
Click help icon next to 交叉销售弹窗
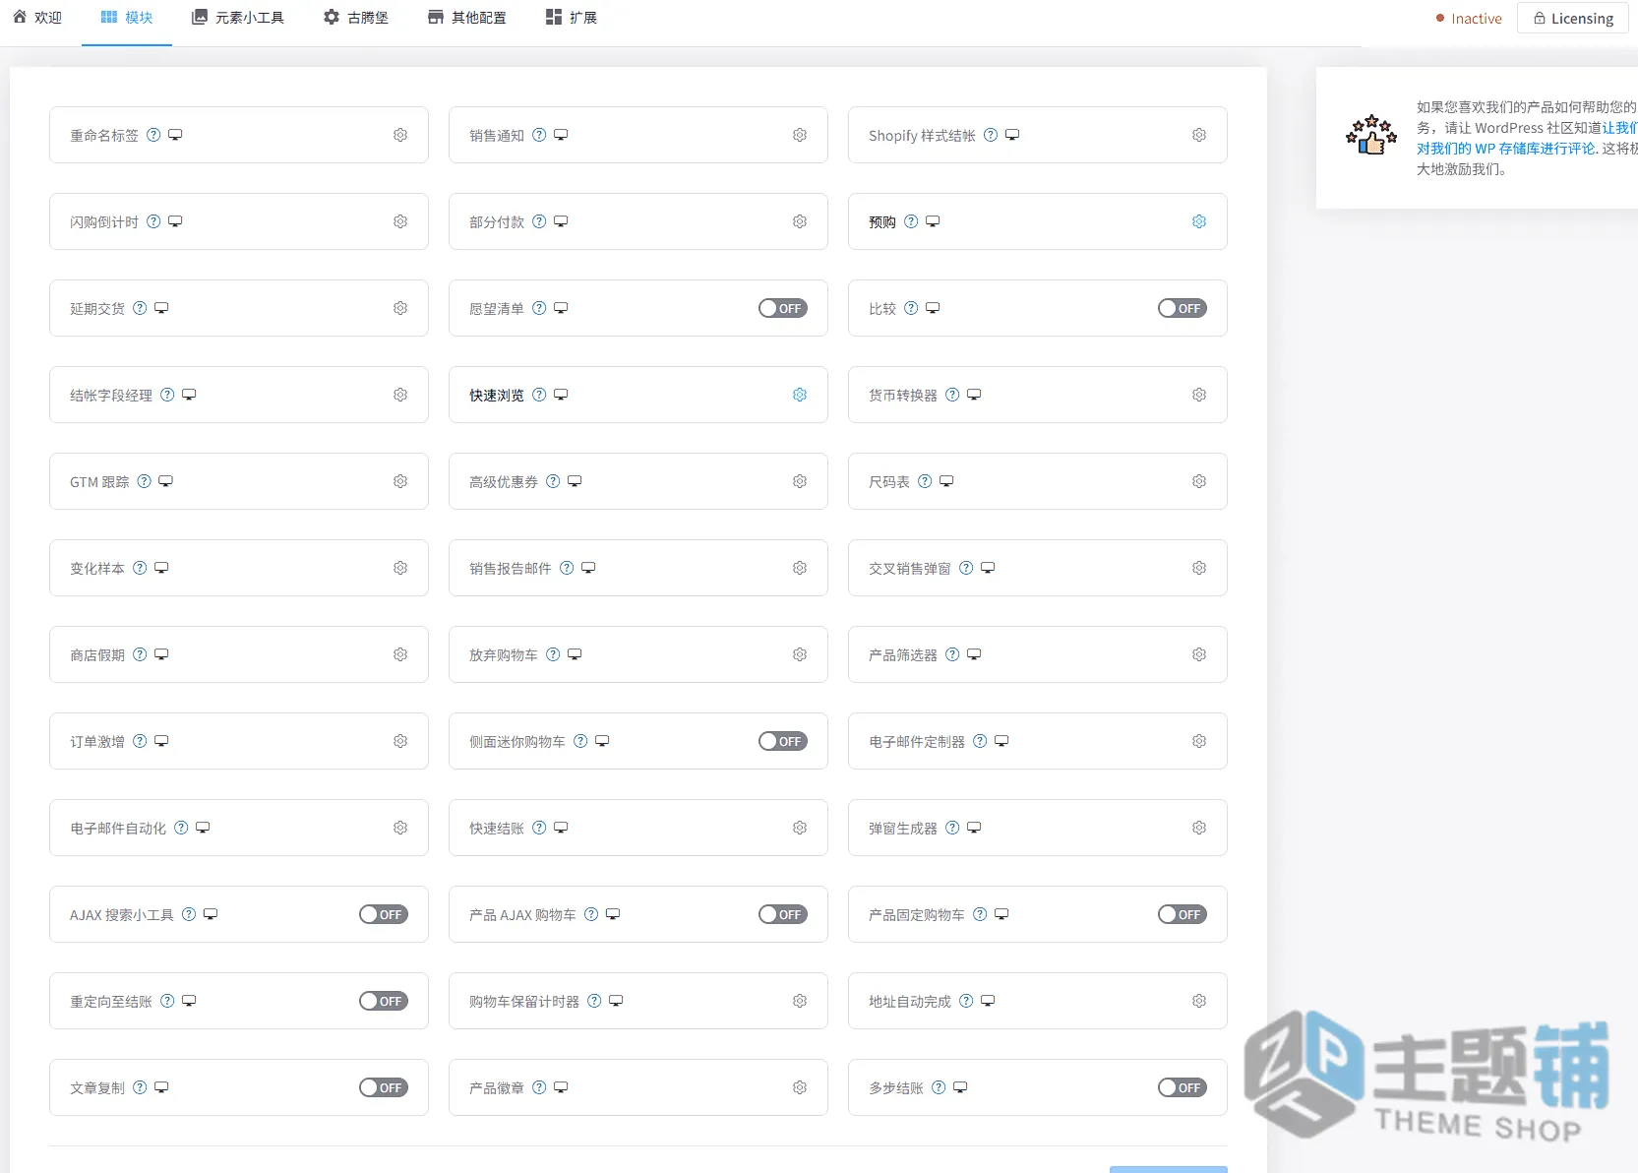(x=966, y=568)
